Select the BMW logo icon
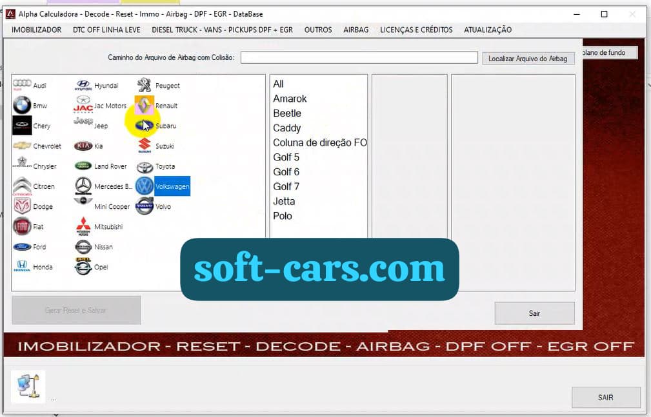 coord(22,105)
